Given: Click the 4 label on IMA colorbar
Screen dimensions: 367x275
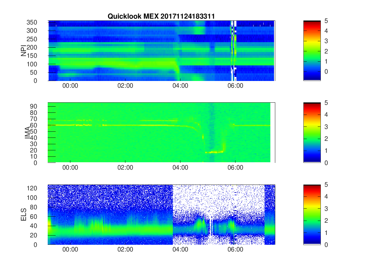Looking at the screenshot, I should click(x=326, y=115).
